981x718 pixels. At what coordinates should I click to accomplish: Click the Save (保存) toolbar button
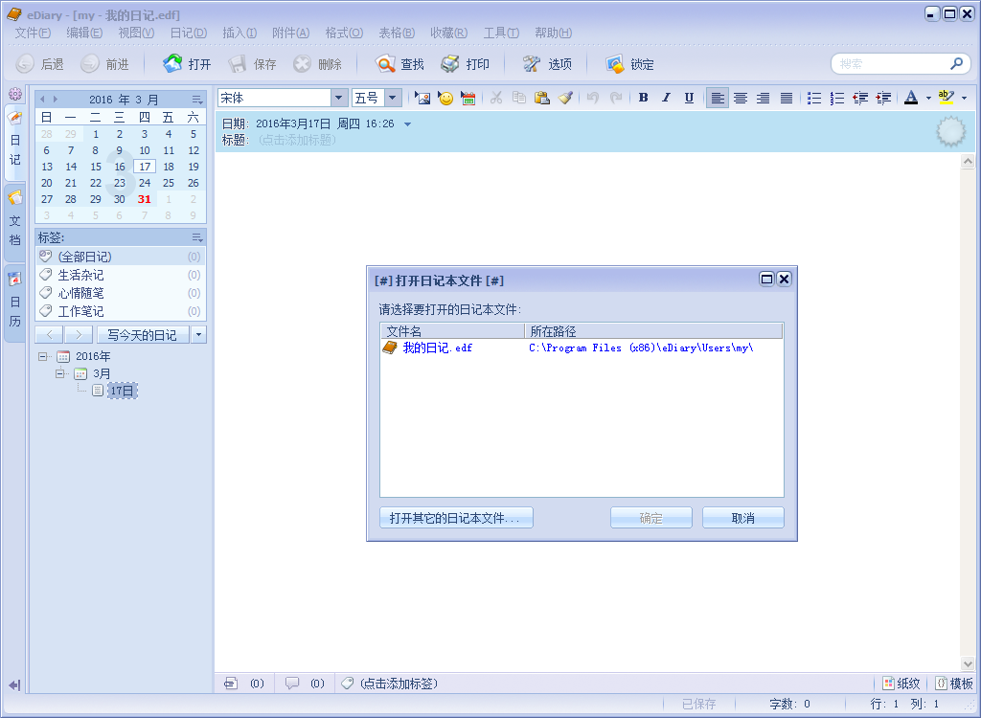252,64
